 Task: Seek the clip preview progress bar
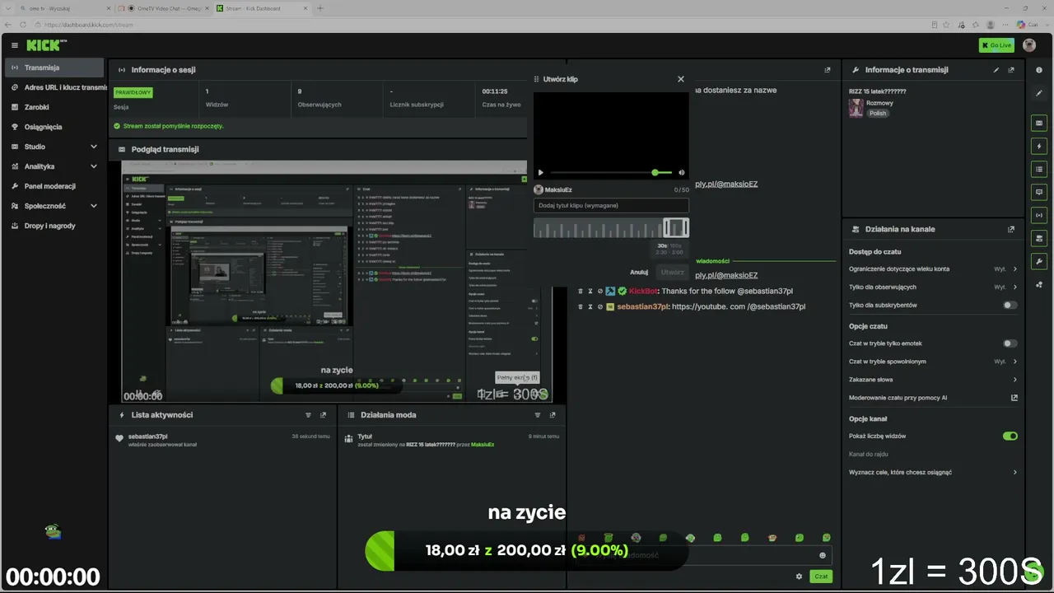click(x=609, y=173)
